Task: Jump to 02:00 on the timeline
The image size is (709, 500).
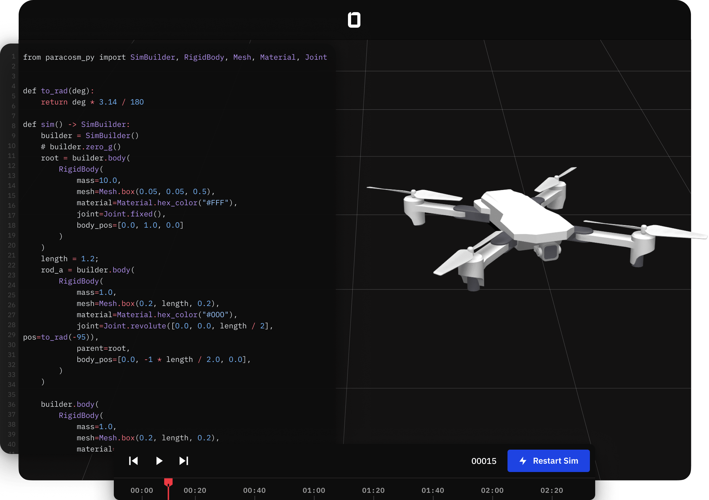Action: [492, 490]
